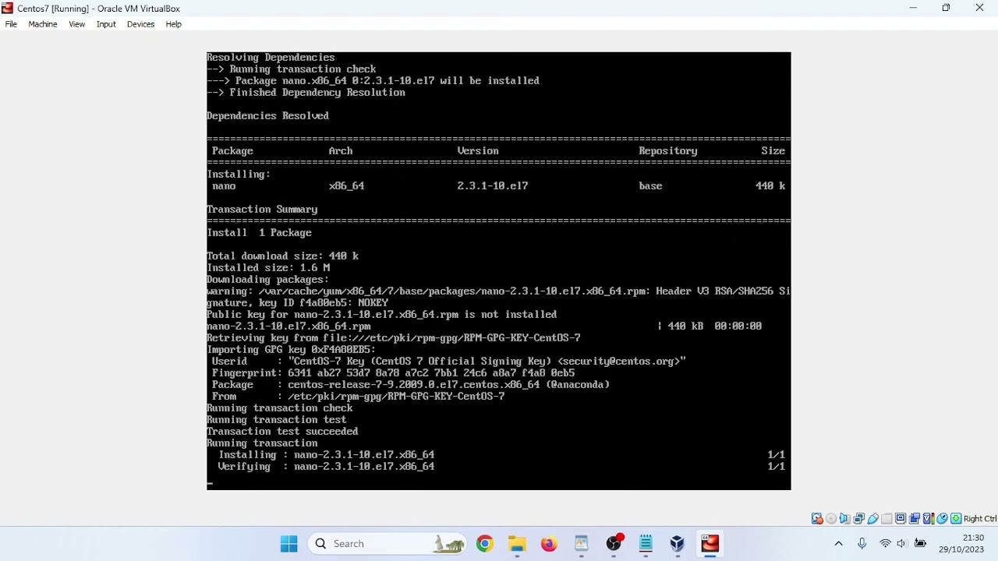The width and height of the screenshot is (998, 561).
Task: Click the taskbar Search box
Action: pos(388,544)
